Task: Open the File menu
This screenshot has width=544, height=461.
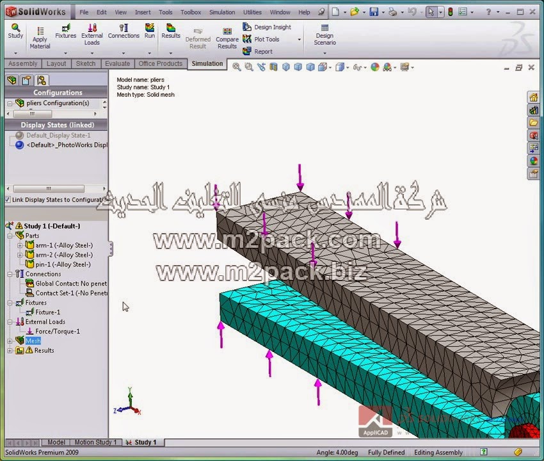Action: [x=84, y=12]
